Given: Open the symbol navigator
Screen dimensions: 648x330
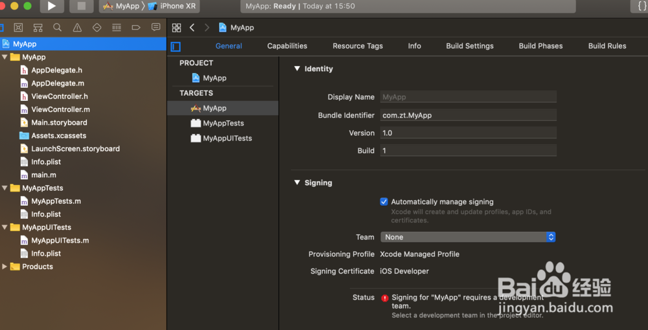Looking at the screenshot, I should coord(38,28).
